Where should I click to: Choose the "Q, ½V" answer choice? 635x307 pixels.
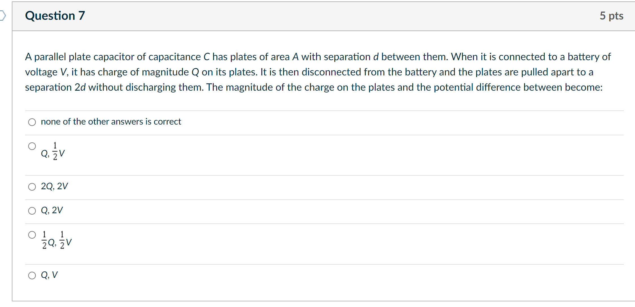32,146
